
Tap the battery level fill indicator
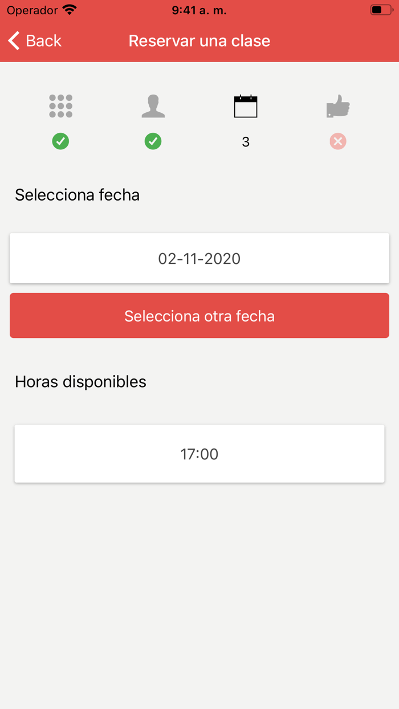376,9
